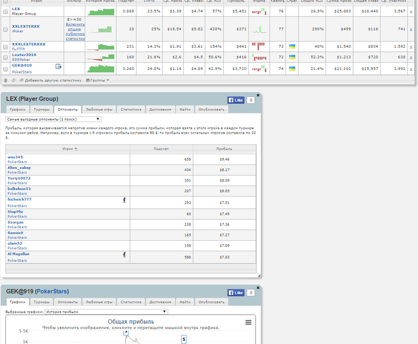
Task: Click the Ukraine flag in GEK@919 row
Action: [x=292, y=69]
